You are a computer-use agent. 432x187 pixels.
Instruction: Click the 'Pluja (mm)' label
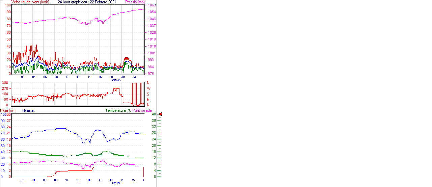[8, 110]
